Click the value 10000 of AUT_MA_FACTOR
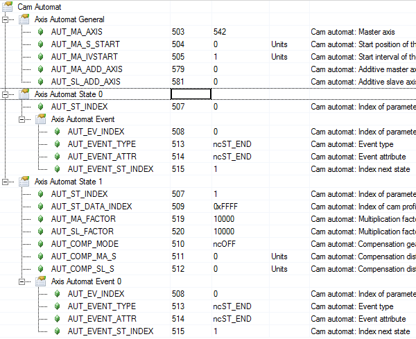 224,218
